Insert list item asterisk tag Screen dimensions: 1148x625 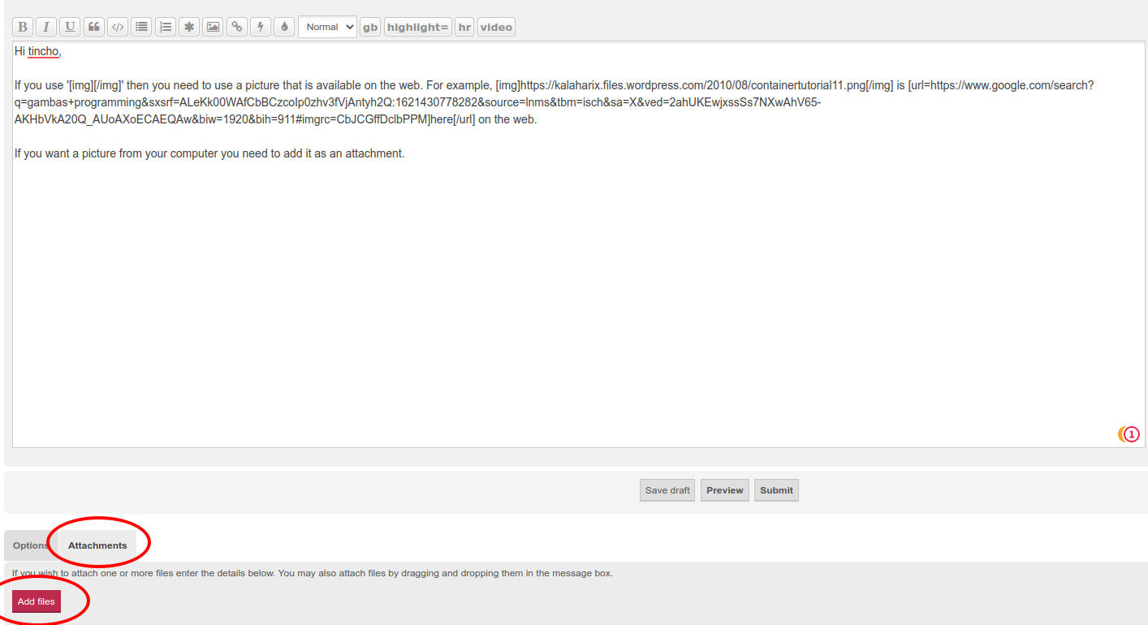coord(189,27)
